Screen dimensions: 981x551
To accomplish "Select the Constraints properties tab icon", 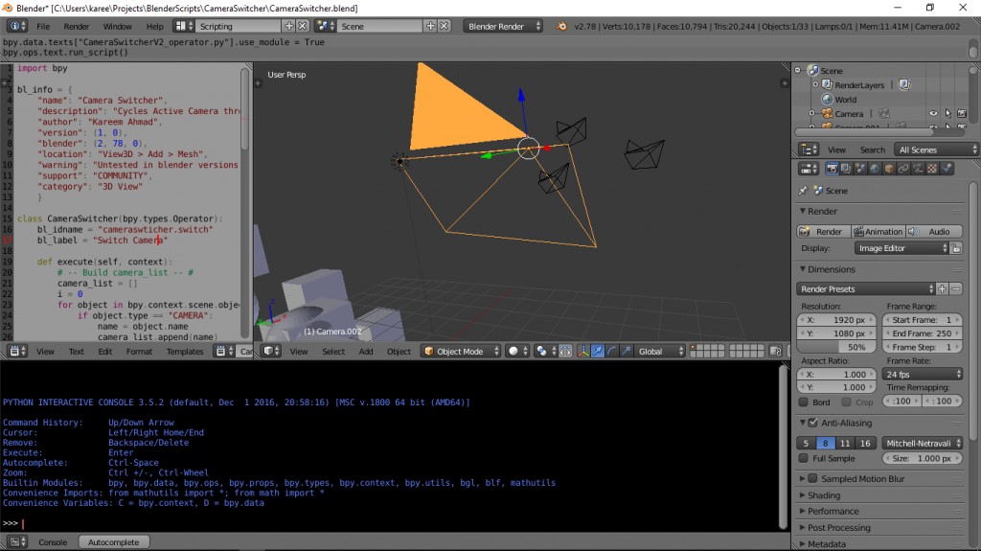I will tap(903, 169).
